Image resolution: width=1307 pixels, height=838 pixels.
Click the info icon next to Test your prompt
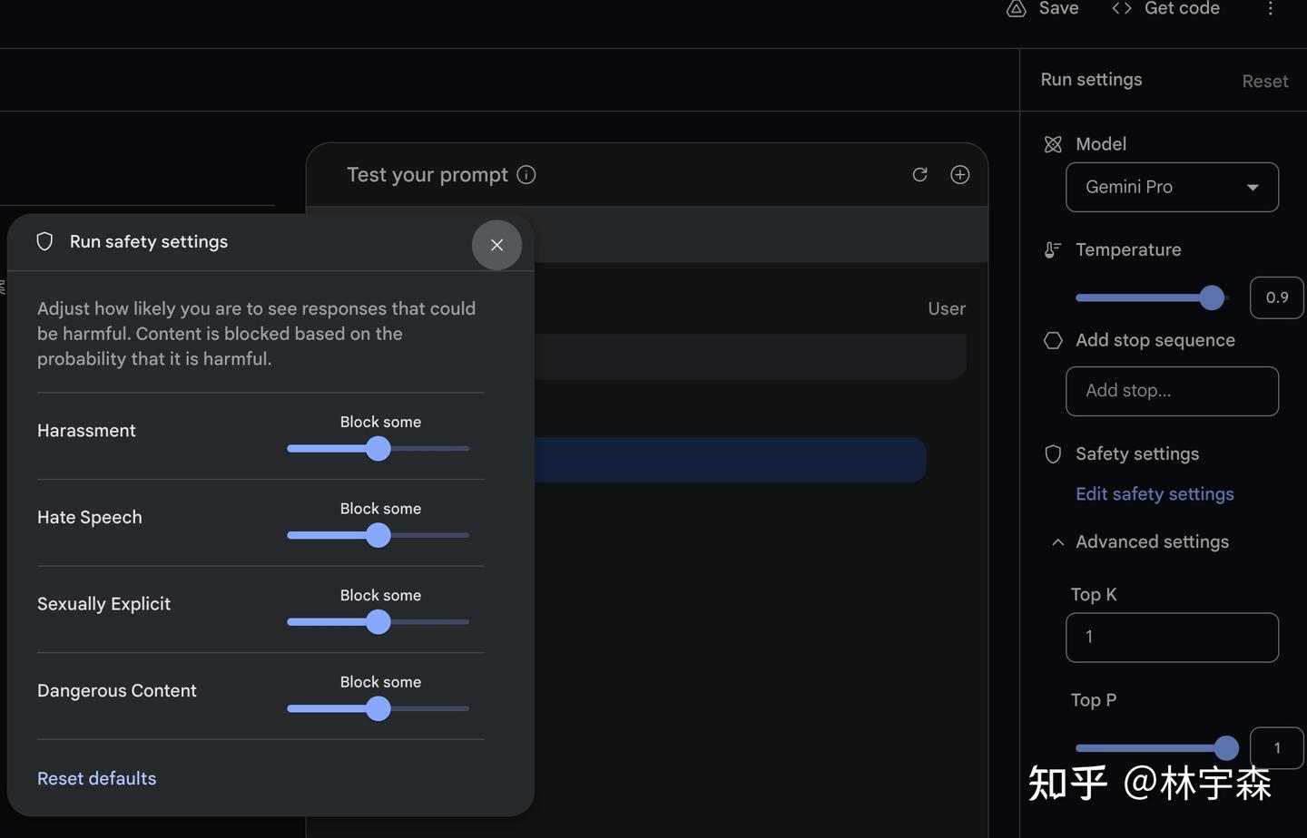click(526, 174)
